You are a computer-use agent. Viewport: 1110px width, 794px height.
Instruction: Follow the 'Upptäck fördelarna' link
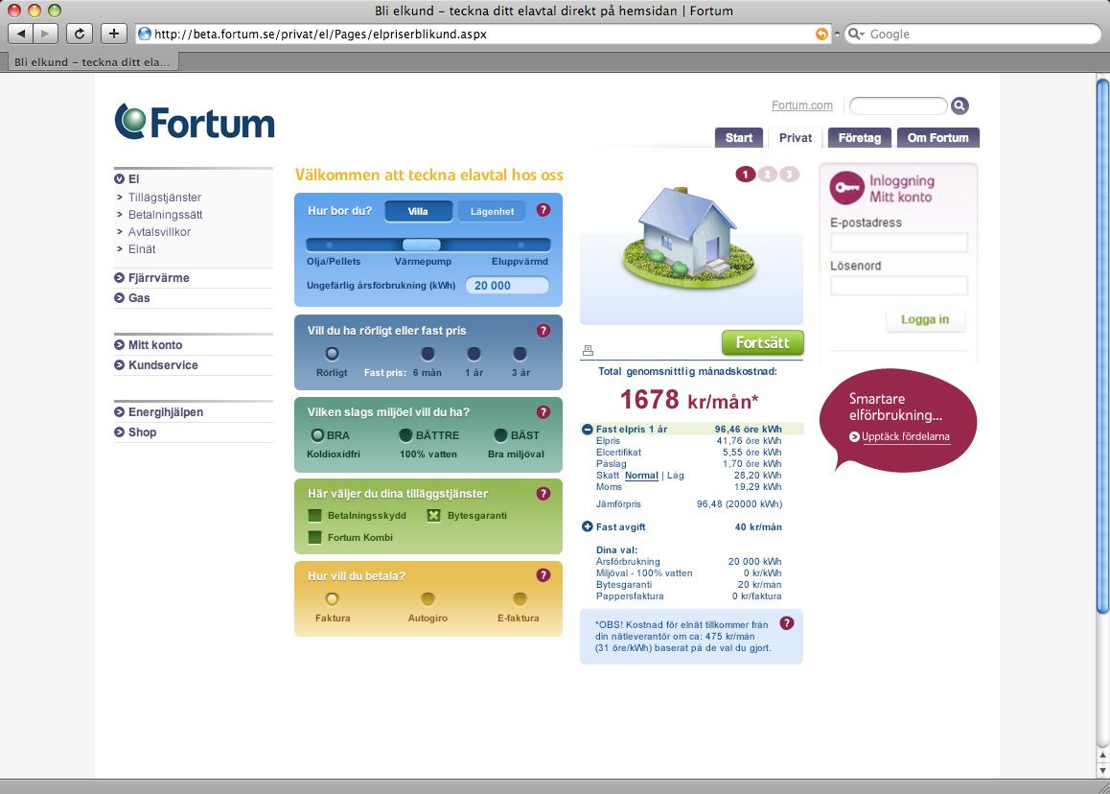tap(906, 437)
